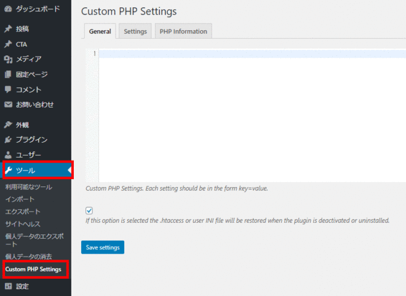Open Custom PHP Settings submenu link
Image resolution: width=406 pixels, height=296 pixels.
pos(33,270)
